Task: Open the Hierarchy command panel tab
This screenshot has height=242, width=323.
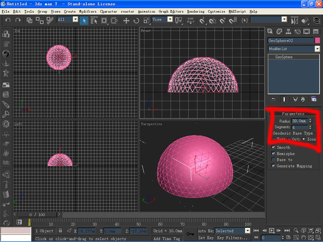Action: (288, 31)
